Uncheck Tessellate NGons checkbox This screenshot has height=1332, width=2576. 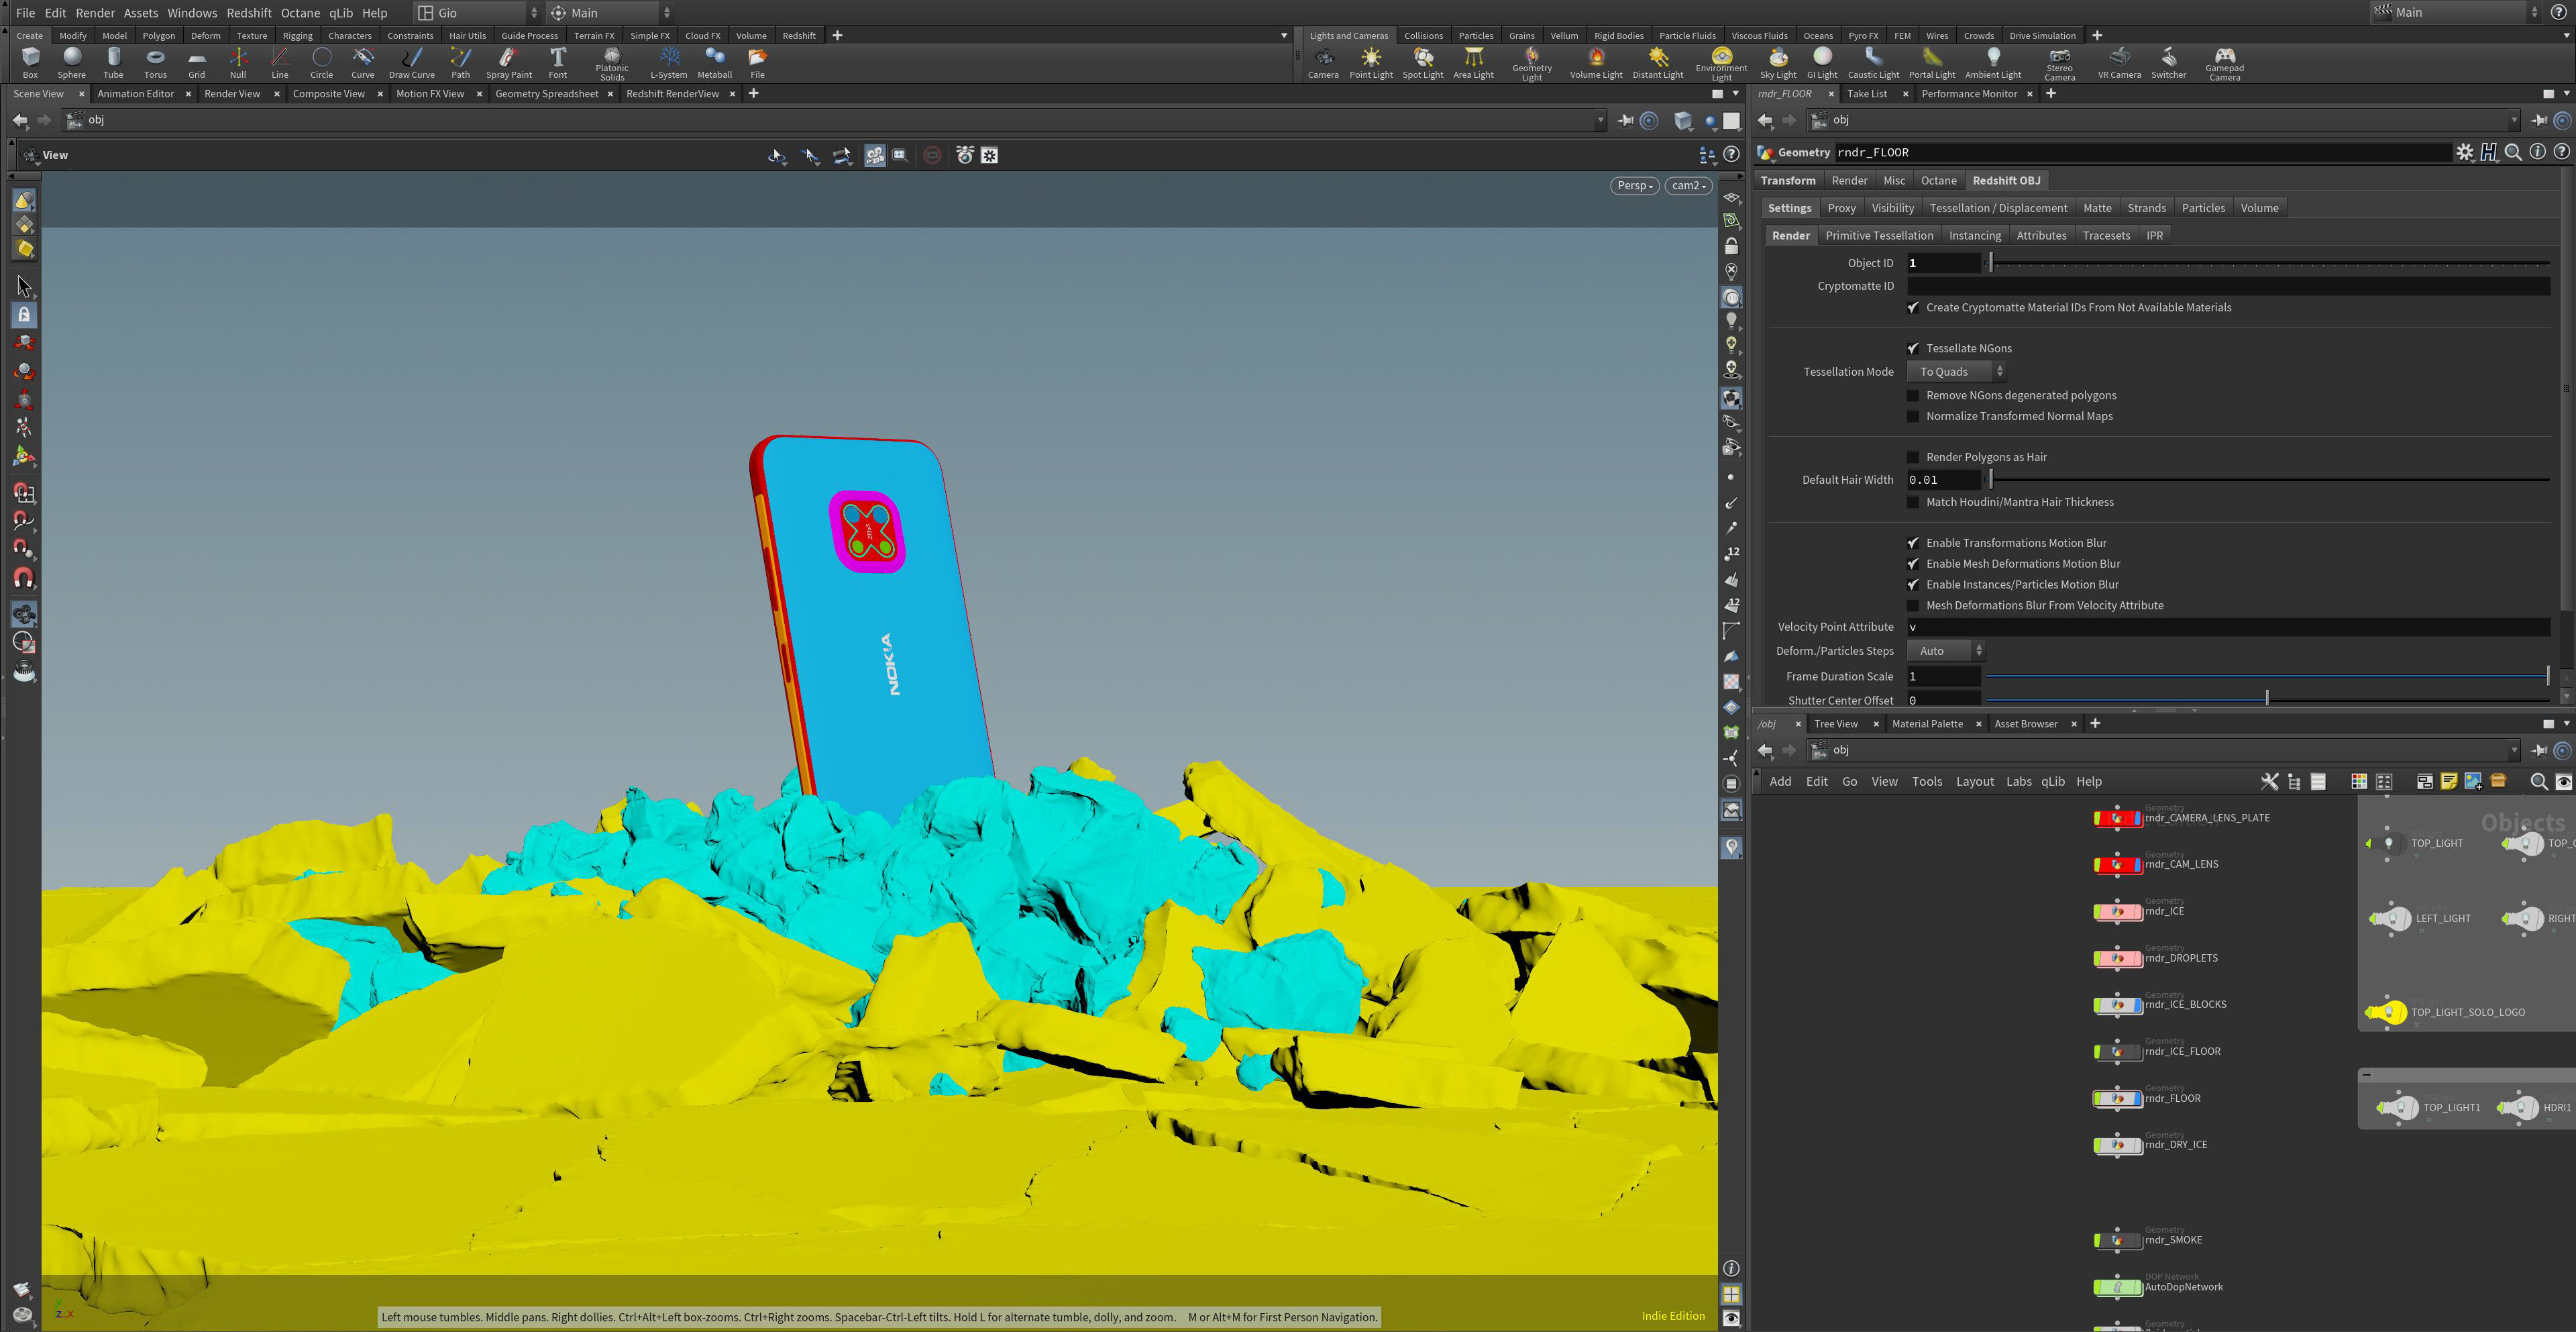1913,348
